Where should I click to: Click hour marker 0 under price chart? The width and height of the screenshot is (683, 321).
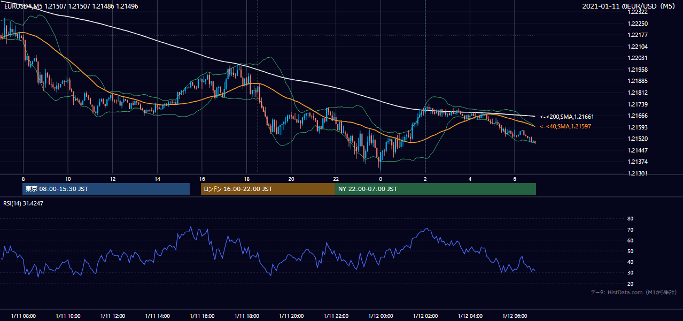(380, 179)
